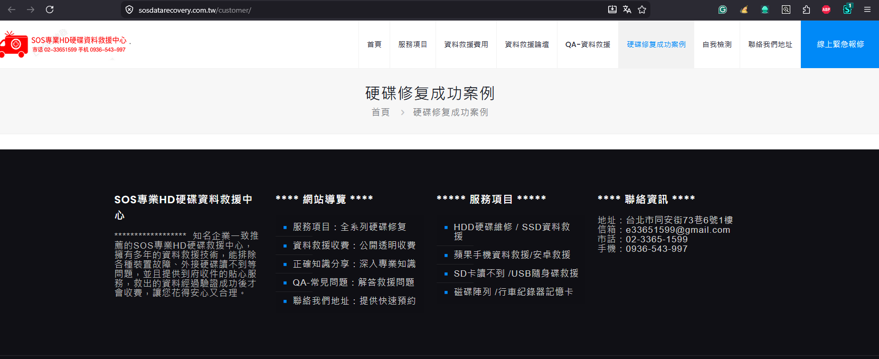The height and width of the screenshot is (359, 879).
Task: Open footer link 資料救援收費：公開透明收費
Action: click(x=354, y=245)
